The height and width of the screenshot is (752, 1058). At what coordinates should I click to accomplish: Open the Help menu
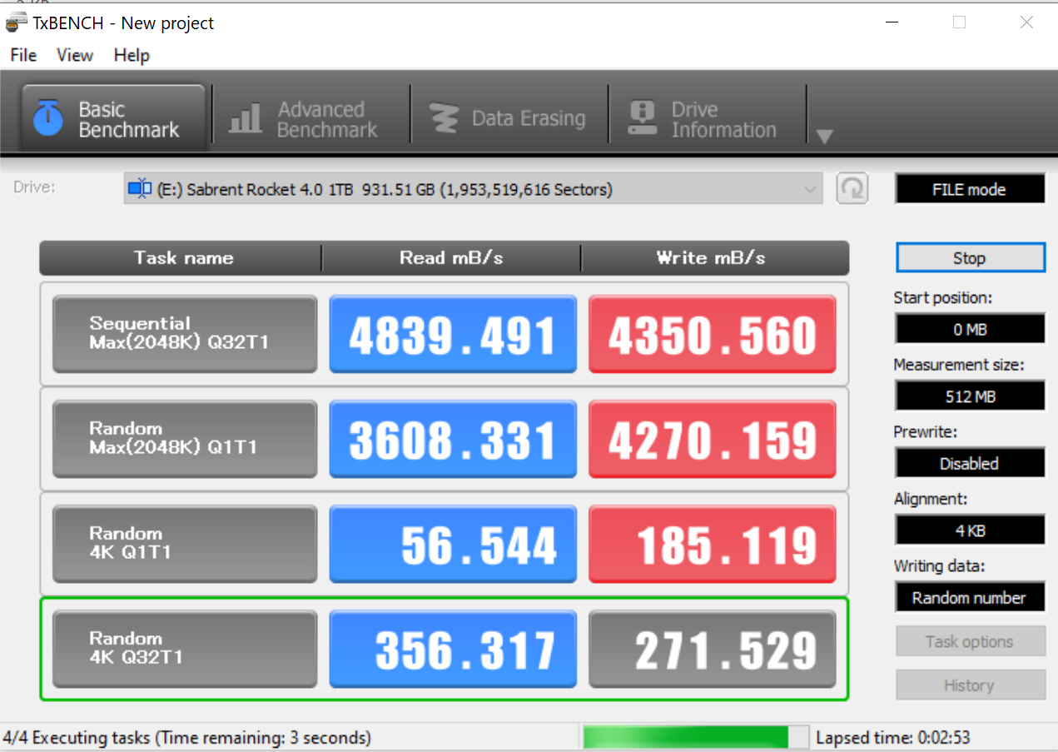[132, 55]
